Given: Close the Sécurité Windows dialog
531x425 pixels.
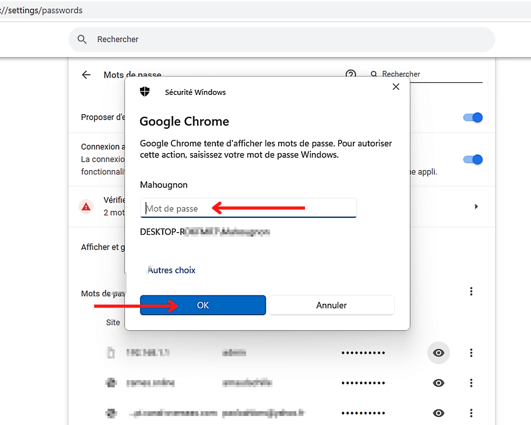Looking at the screenshot, I should click(396, 87).
